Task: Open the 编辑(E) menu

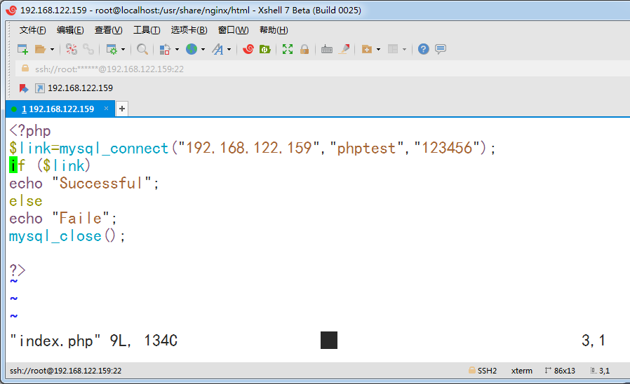Action: coord(70,30)
